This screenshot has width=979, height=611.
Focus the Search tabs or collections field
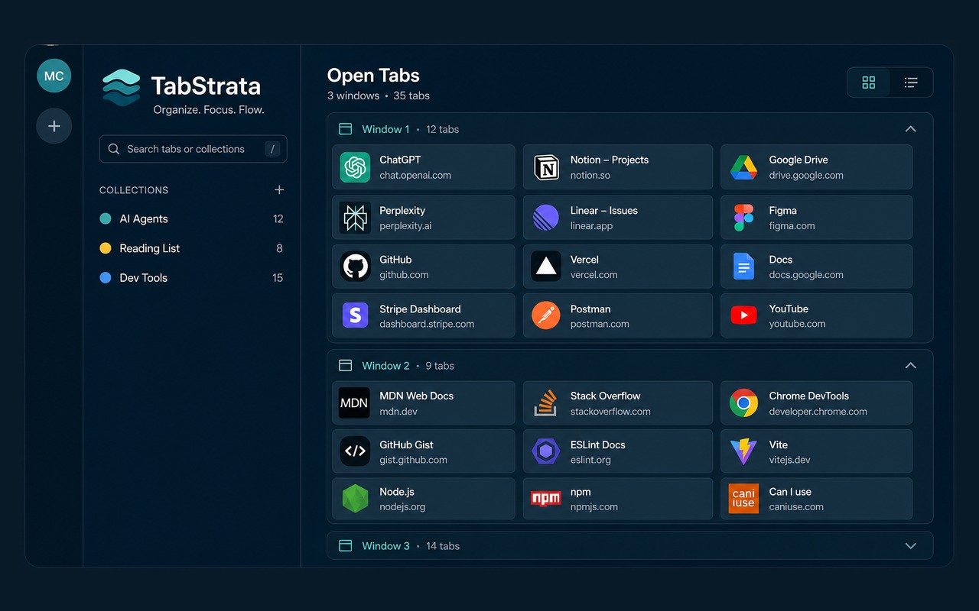194,149
